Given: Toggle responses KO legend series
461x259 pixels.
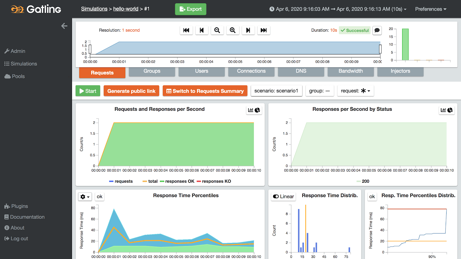Looking at the screenshot, I should point(214,181).
